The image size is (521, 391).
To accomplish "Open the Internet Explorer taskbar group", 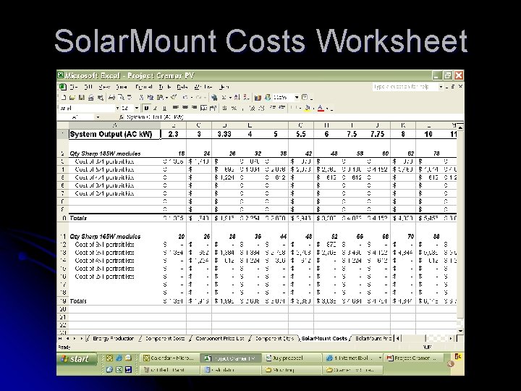I will (x=354, y=358).
